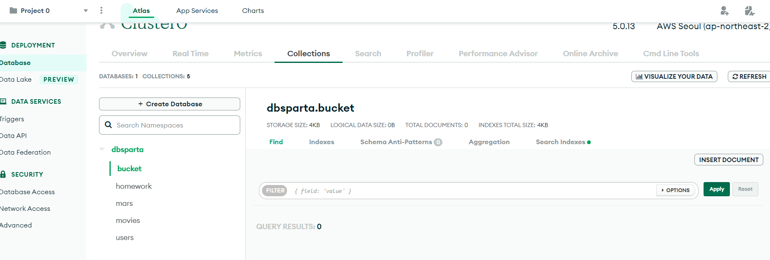Click the AWS Seoul region text

[x=713, y=26]
